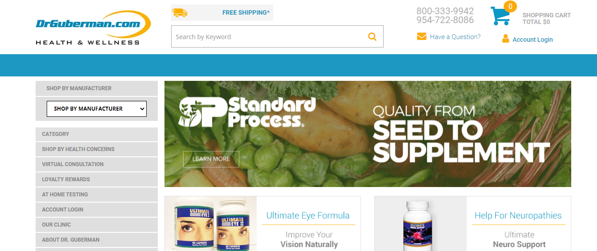597x251 pixels.
Task: Open the Shop By Manufacturer dropdown
Action: click(96, 108)
